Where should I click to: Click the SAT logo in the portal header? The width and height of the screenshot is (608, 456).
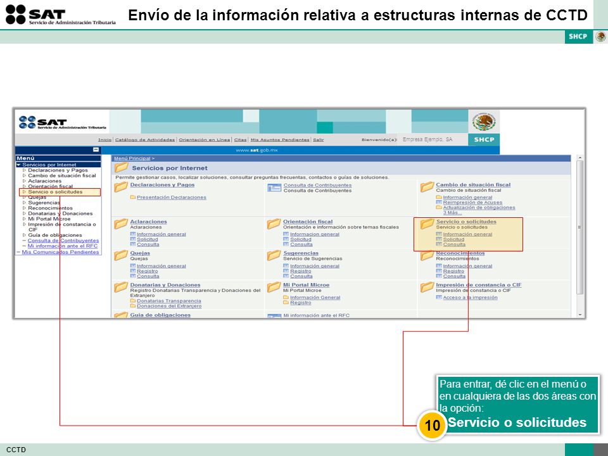pyautogui.click(x=62, y=122)
